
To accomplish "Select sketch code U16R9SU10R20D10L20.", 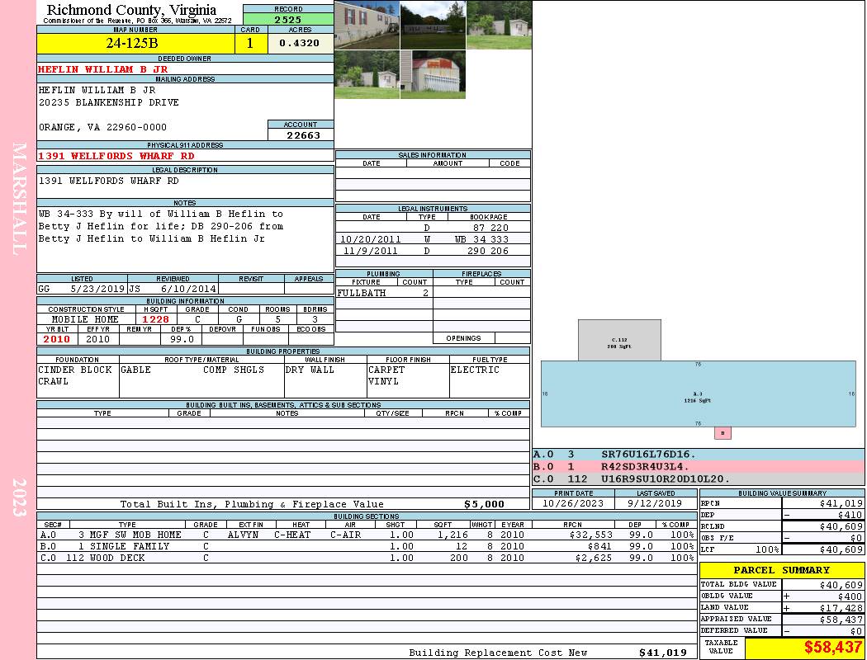I will 666,478.
